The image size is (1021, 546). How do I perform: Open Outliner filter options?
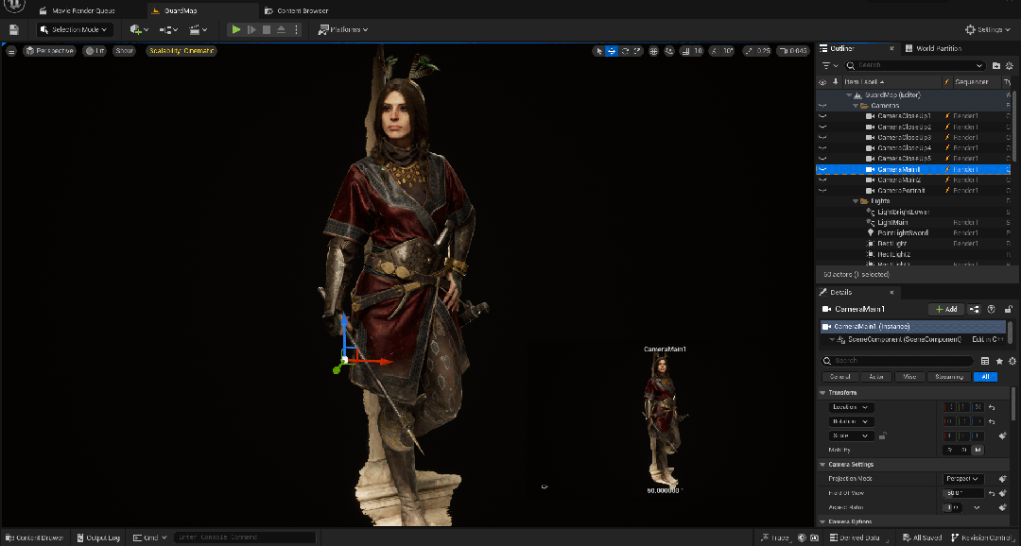(829, 66)
